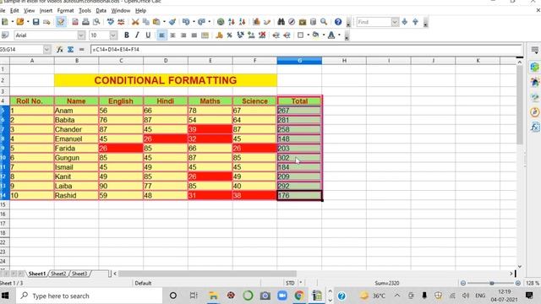Click Sort Ascending icon
541x304 pixels.
232,22
